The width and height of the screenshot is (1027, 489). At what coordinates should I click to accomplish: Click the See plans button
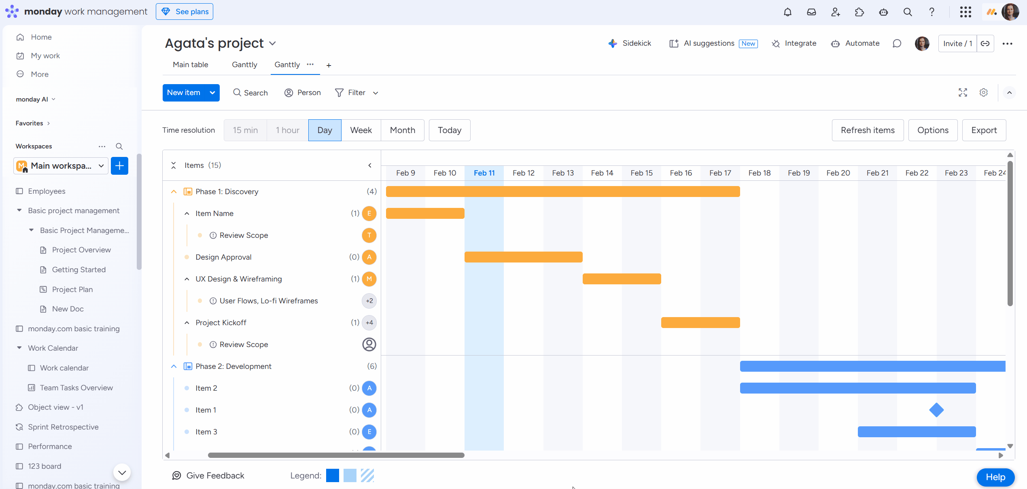(x=185, y=12)
